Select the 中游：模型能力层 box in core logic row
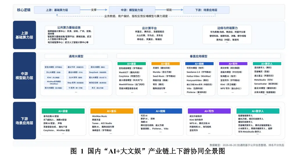 tap(132, 10)
